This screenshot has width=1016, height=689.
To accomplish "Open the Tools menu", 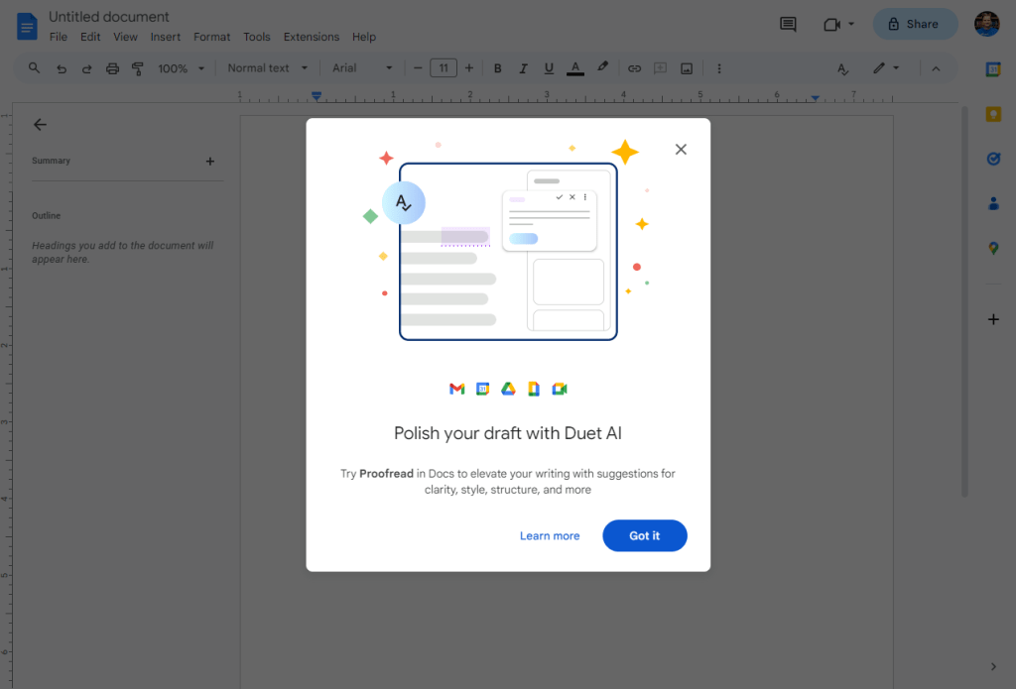I will point(257,37).
